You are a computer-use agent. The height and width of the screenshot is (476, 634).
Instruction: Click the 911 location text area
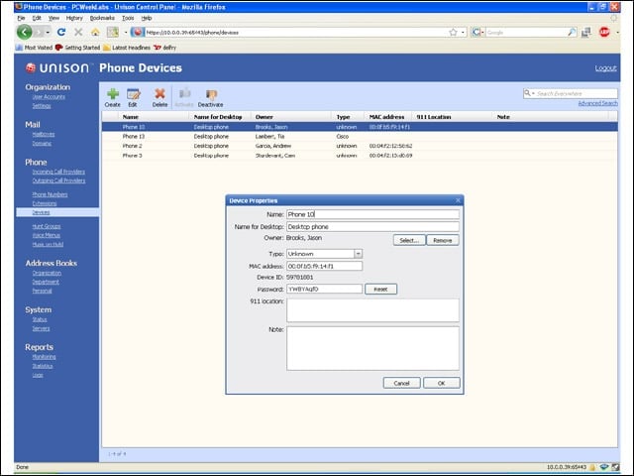[372, 310]
